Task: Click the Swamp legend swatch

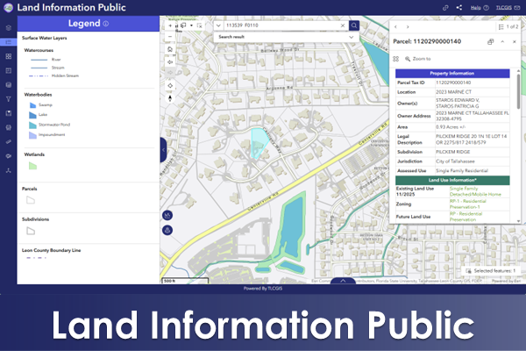Action: point(32,105)
